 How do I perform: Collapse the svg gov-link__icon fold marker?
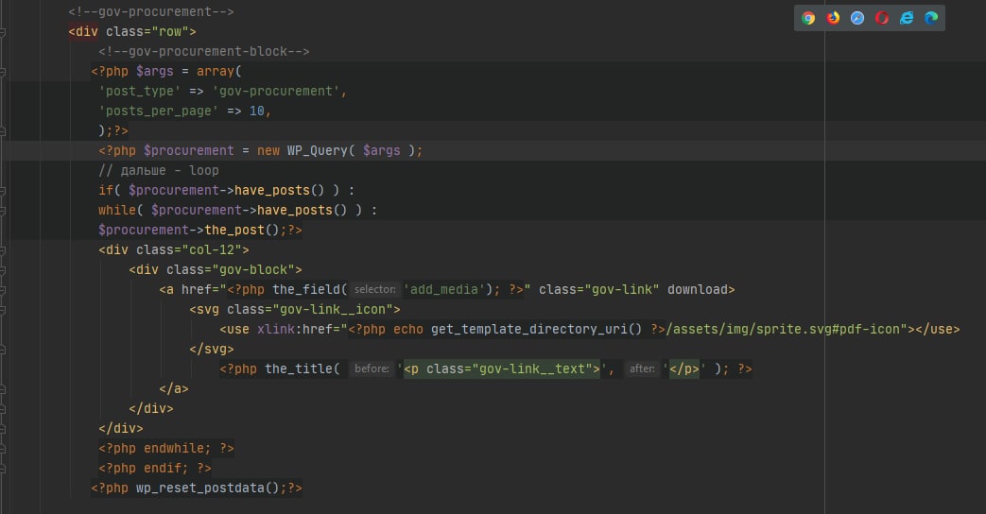[3, 310]
